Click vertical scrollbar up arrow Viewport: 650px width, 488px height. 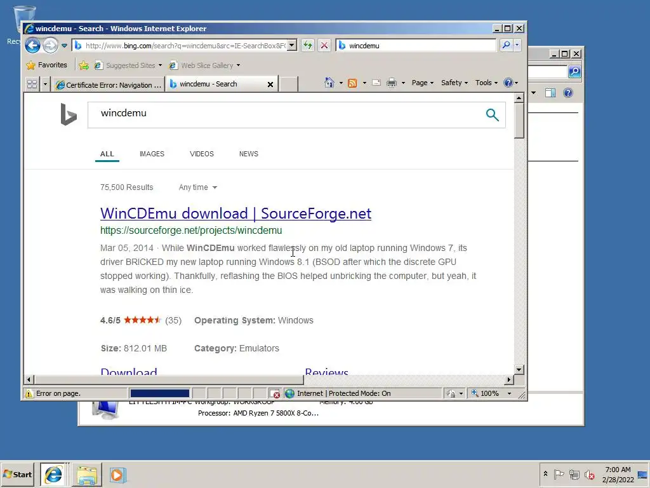519,98
